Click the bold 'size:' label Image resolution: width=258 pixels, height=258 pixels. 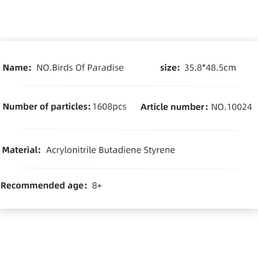click(170, 68)
